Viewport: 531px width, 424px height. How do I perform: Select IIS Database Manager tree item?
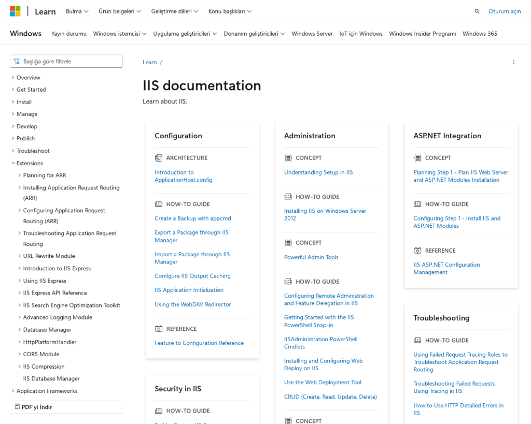pos(51,378)
